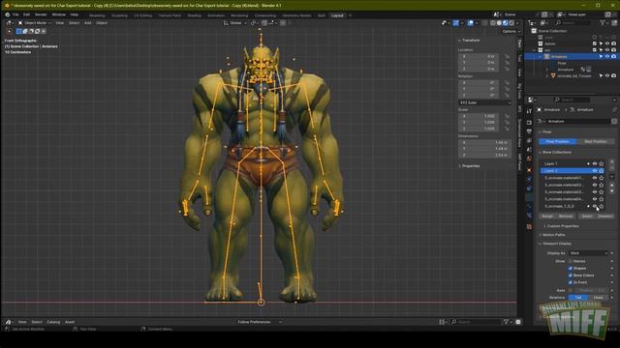
Task: Toggle the viewport overlays icon
Action: pos(470,23)
